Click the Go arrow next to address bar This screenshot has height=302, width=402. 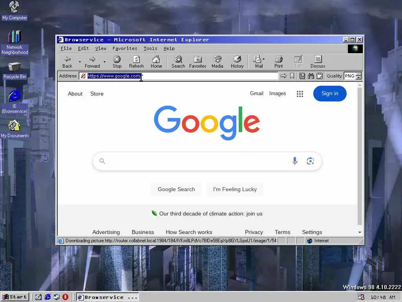click(283, 76)
